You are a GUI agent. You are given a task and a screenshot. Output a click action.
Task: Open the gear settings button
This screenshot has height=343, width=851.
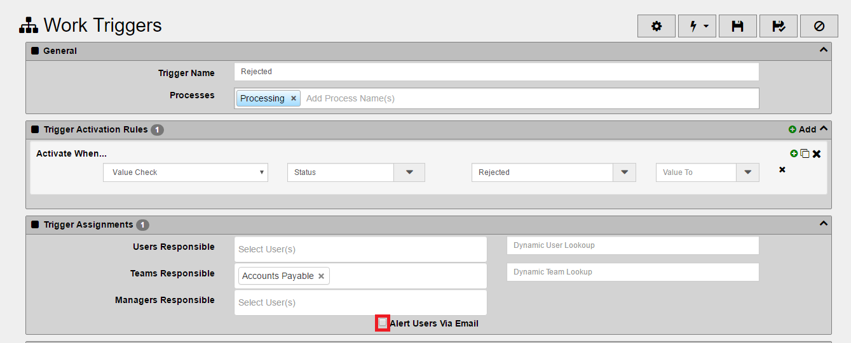pos(657,26)
